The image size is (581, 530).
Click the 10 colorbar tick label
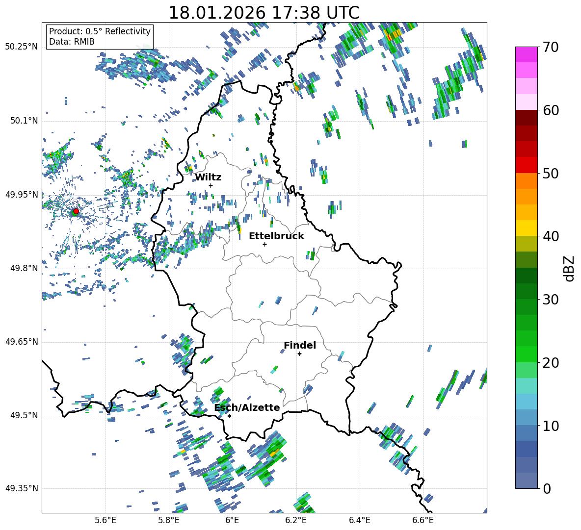click(550, 426)
